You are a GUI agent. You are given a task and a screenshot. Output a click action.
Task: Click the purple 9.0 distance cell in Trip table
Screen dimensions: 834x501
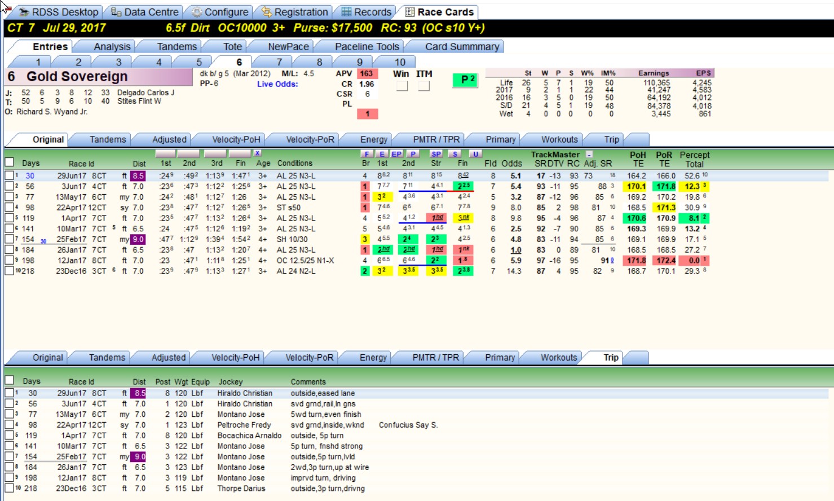(138, 456)
